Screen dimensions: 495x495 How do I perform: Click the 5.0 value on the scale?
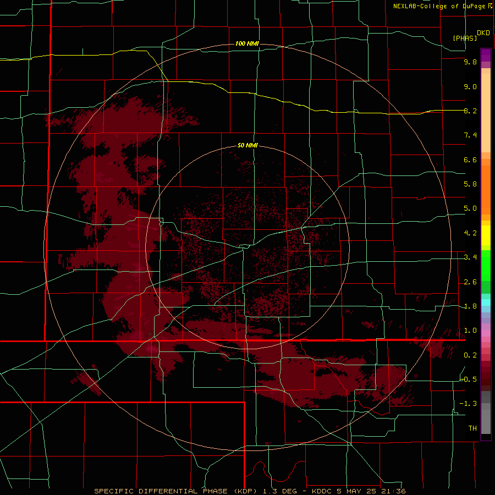coord(470,208)
